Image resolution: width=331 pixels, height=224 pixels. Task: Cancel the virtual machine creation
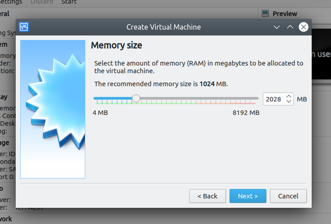coord(288,196)
